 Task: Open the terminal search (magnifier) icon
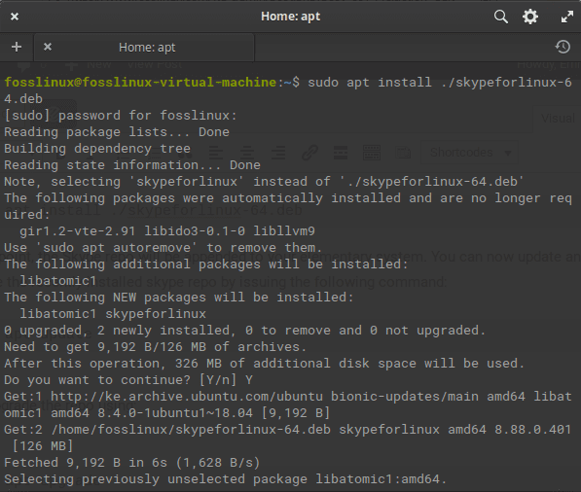[x=500, y=17]
